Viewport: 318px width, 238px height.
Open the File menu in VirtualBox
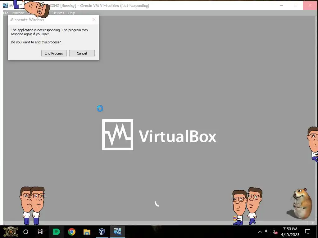pyautogui.click(x=6, y=13)
